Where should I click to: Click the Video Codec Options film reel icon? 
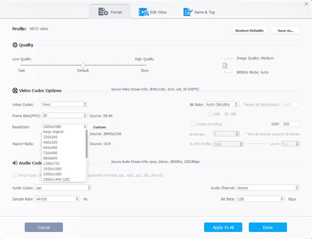coord(15,91)
